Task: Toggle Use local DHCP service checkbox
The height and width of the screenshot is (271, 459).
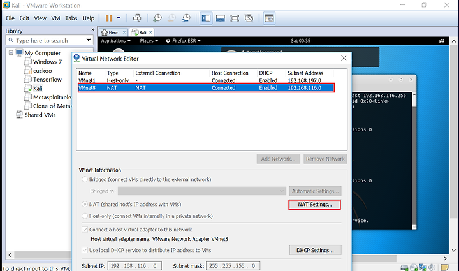Action: [85, 250]
